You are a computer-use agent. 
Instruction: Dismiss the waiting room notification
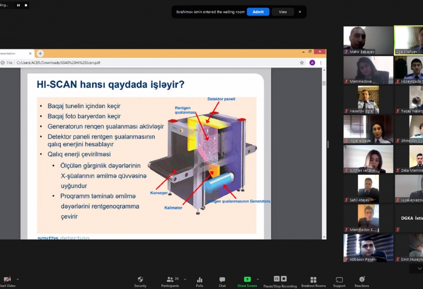(300, 12)
